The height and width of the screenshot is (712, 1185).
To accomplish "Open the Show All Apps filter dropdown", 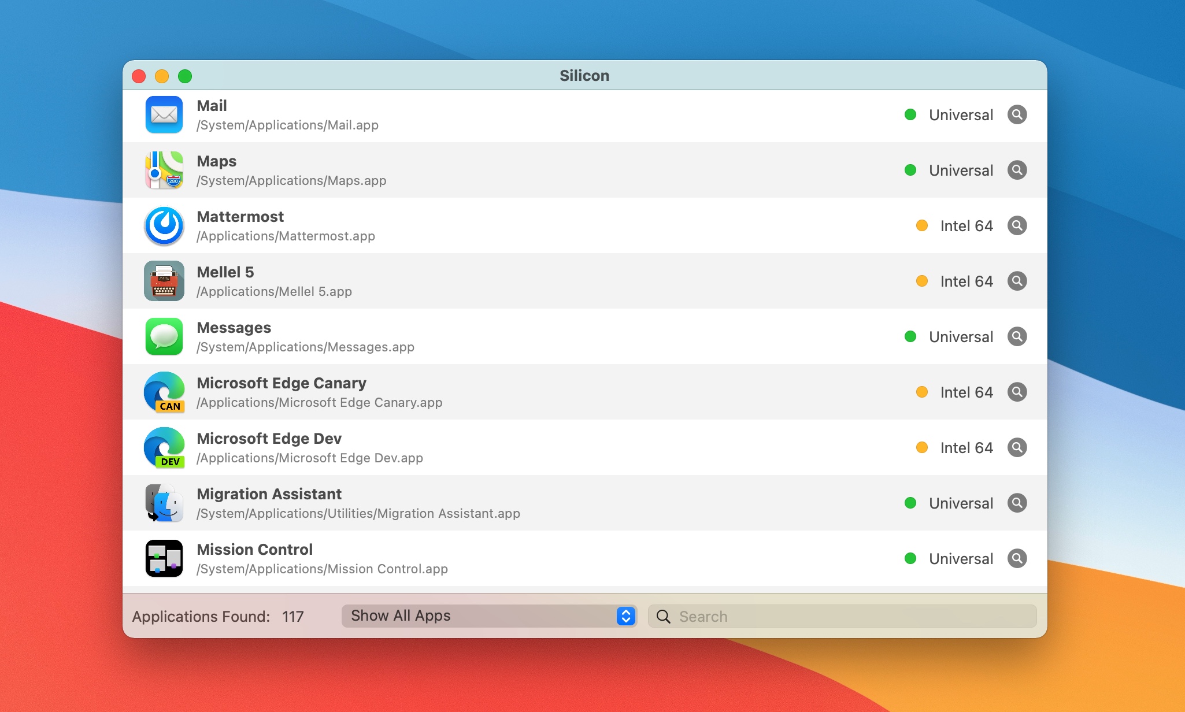I will (x=488, y=615).
